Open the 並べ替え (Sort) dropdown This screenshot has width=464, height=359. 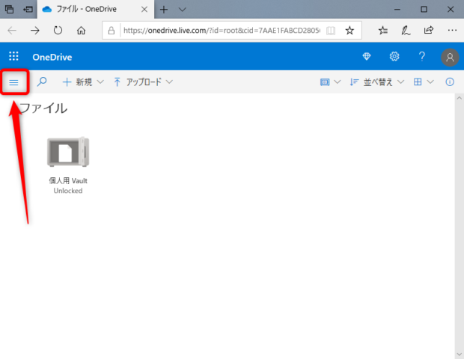pos(376,82)
